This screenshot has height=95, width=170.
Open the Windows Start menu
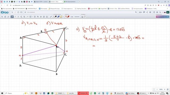tap(2, 93)
